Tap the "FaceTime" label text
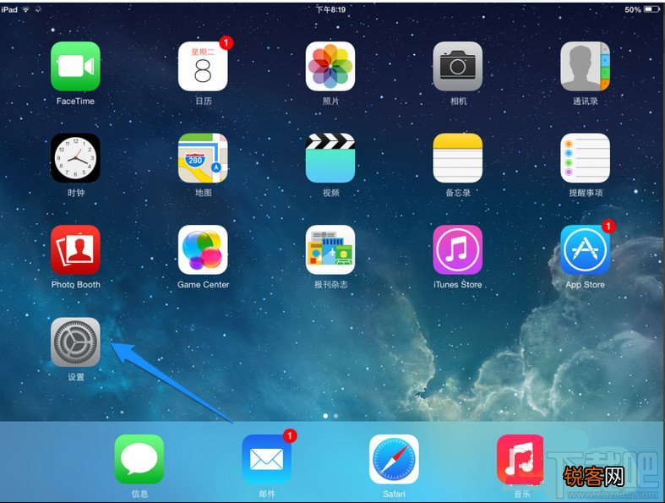 (x=75, y=101)
